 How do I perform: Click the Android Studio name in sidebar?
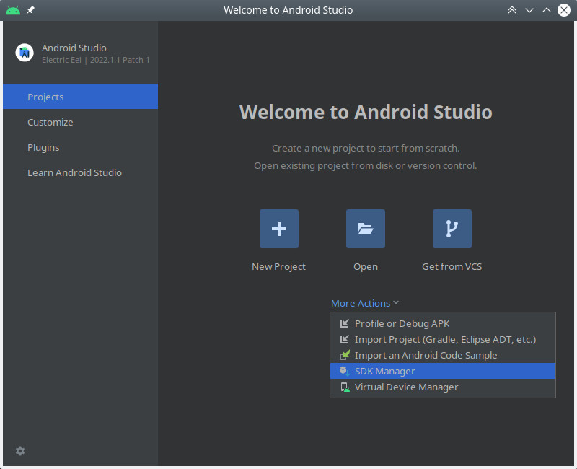coord(74,48)
